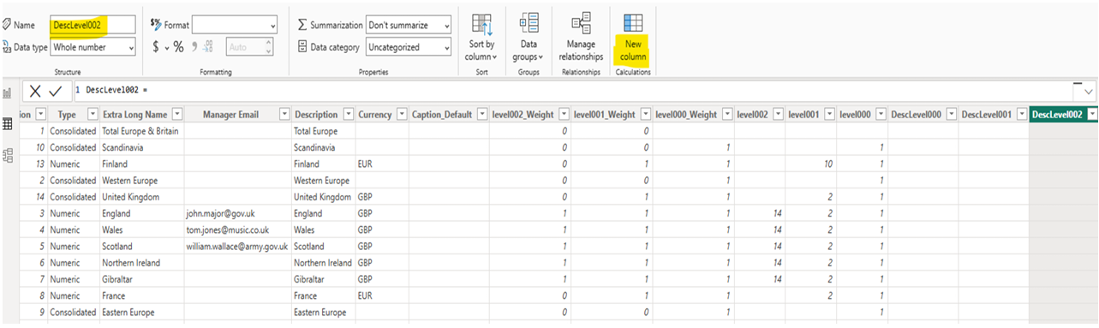This screenshot has height=328, width=1099.
Task: Open Manage relationships
Action: pos(581,38)
